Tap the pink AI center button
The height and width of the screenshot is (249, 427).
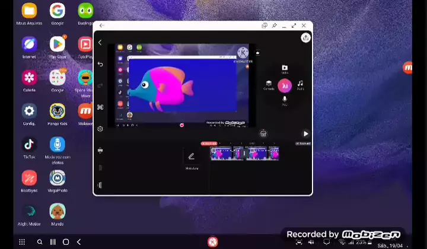(x=285, y=85)
